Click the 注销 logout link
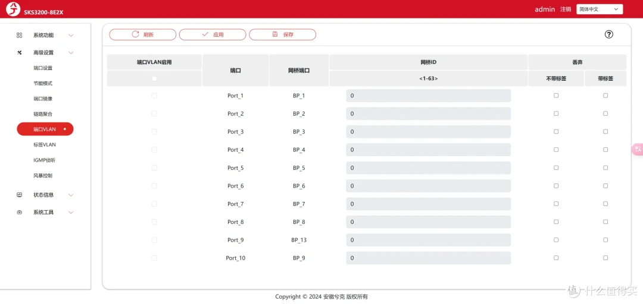Image resolution: width=643 pixels, height=304 pixels. click(x=566, y=9)
